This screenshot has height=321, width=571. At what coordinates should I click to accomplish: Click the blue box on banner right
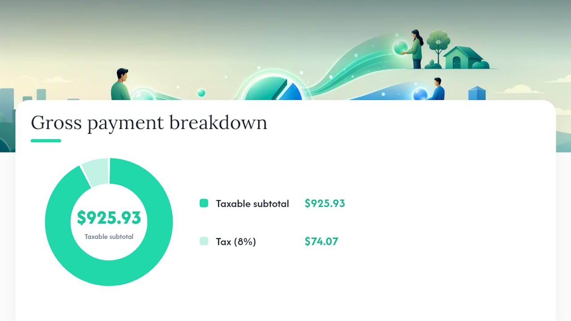477,93
